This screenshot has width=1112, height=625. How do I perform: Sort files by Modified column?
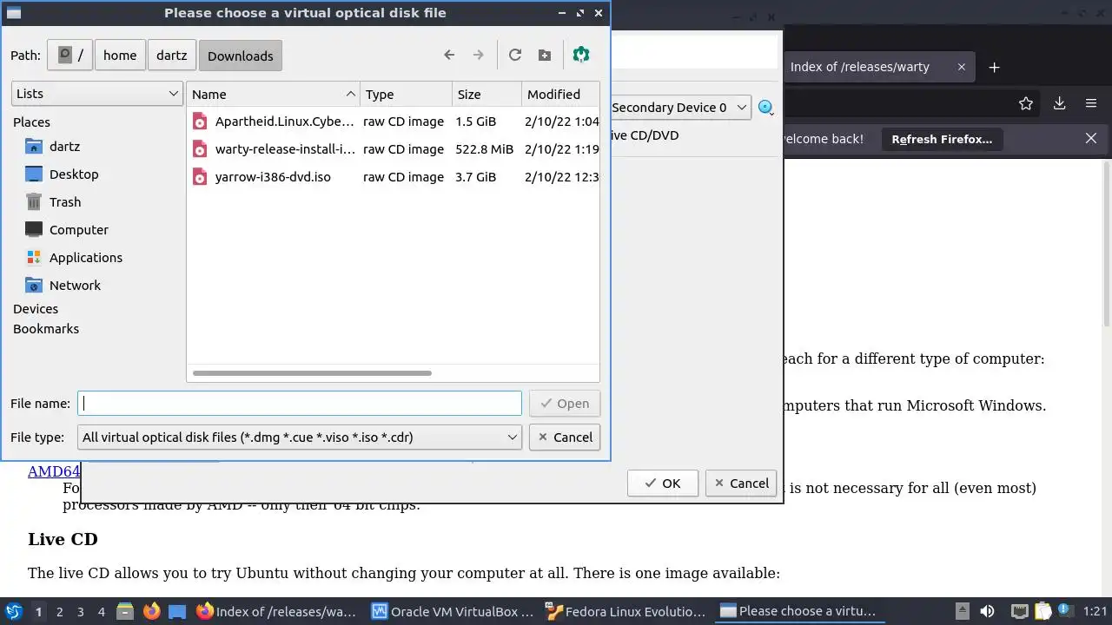tap(560, 94)
